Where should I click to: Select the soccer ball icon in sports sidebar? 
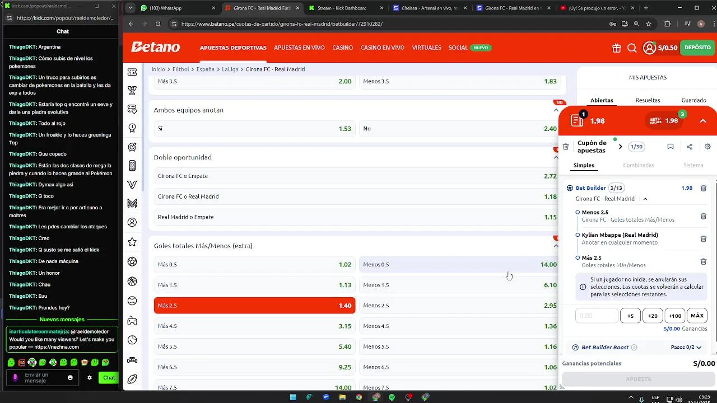132,261
